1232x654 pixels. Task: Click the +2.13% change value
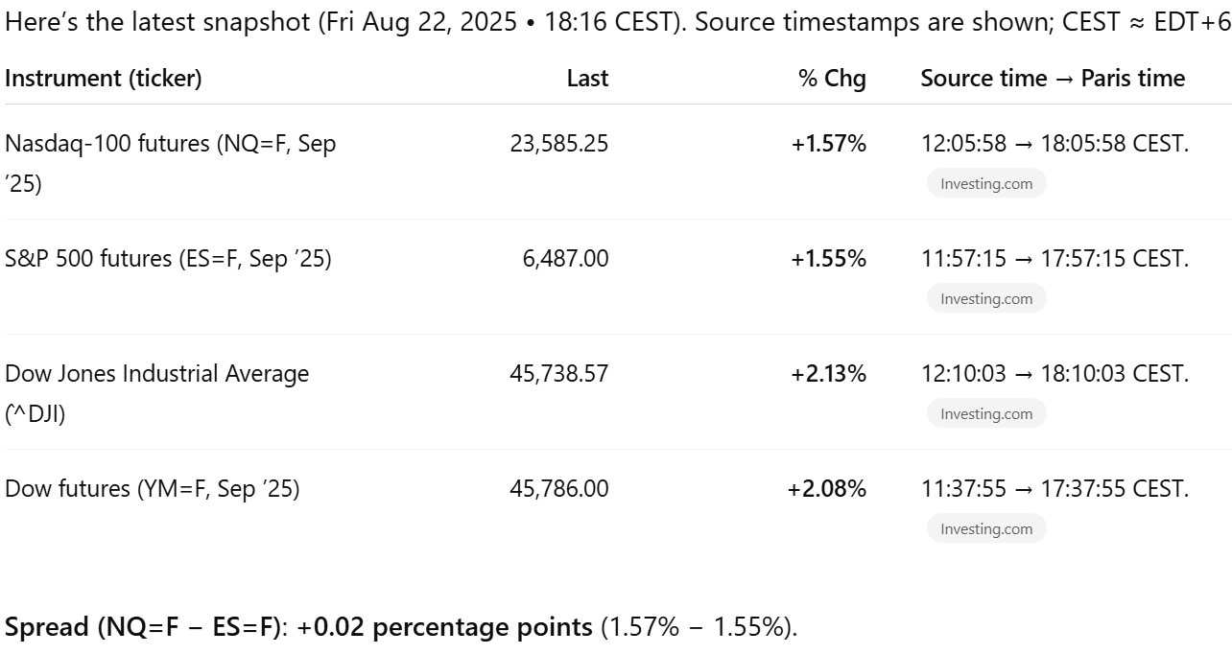[x=828, y=374]
